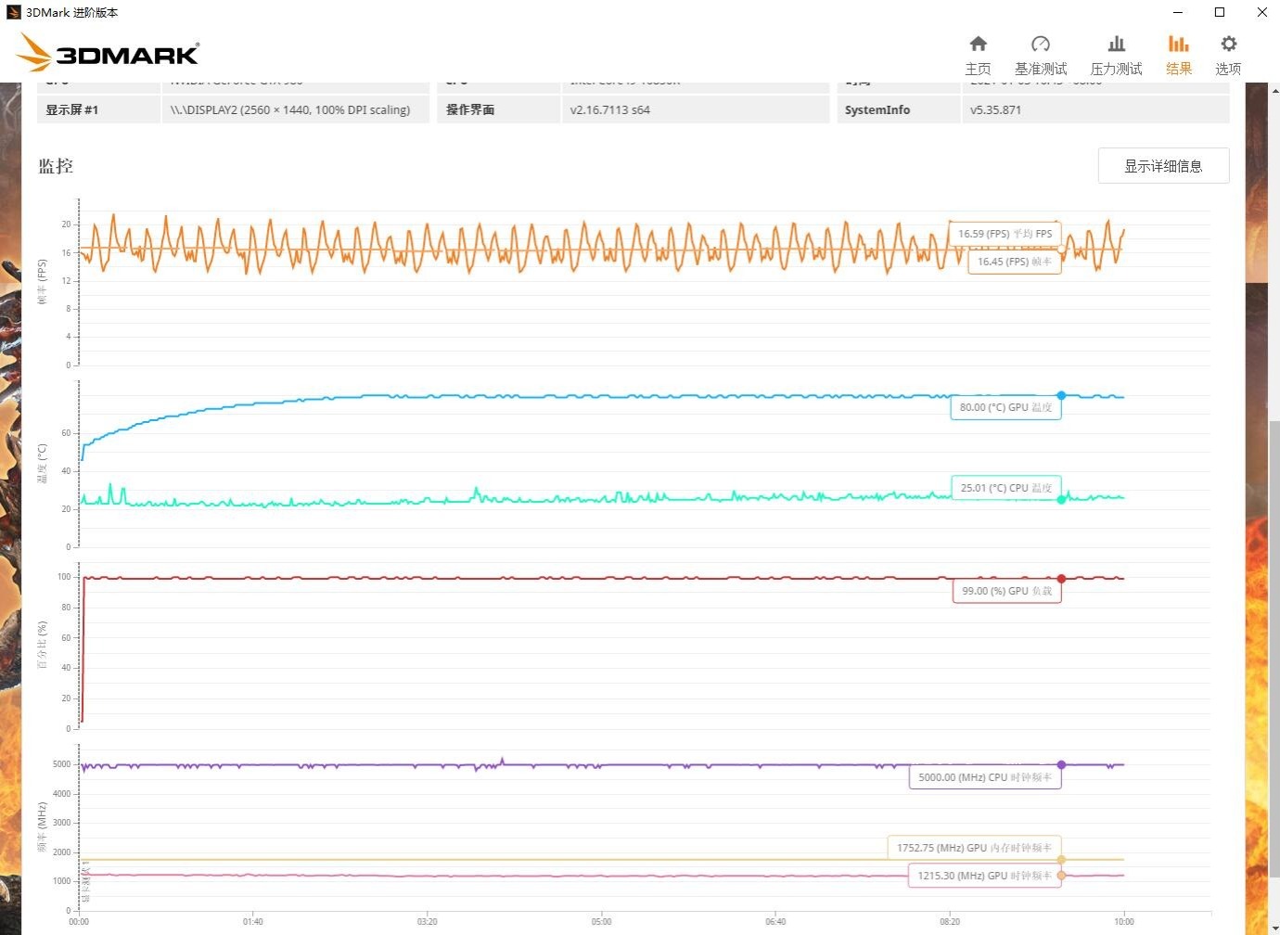Open the 基准测试 benchmark icon
The height and width of the screenshot is (935, 1280).
pyautogui.click(x=1040, y=53)
